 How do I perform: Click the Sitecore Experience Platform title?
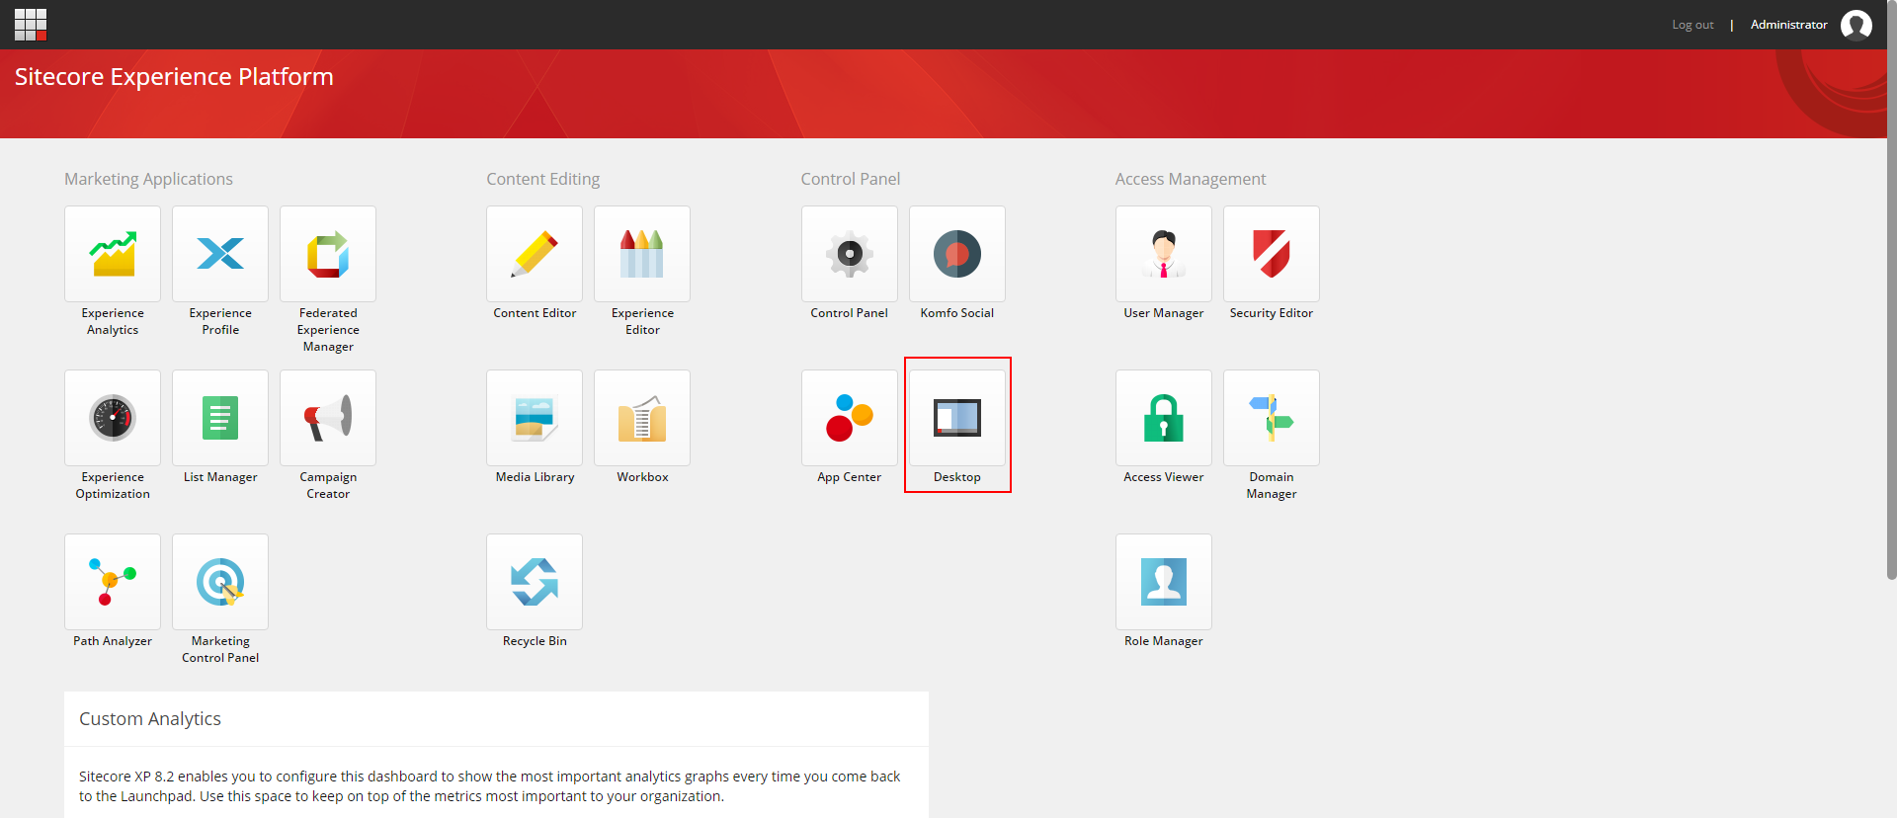point(174,77)
